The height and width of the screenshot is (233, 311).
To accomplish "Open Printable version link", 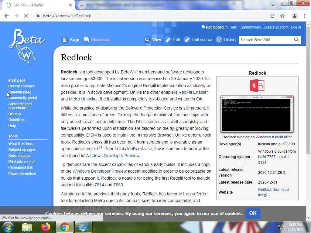I will [22, 162].
